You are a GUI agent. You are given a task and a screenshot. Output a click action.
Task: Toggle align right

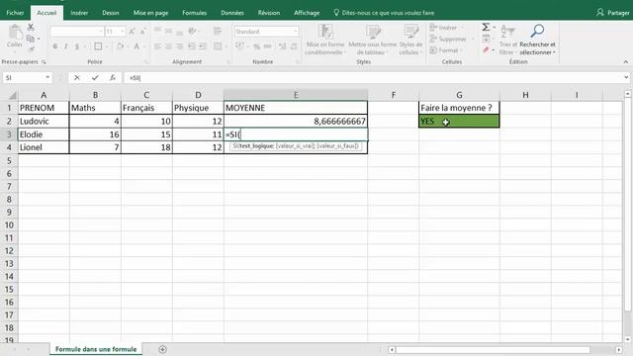tap(179, 46)
